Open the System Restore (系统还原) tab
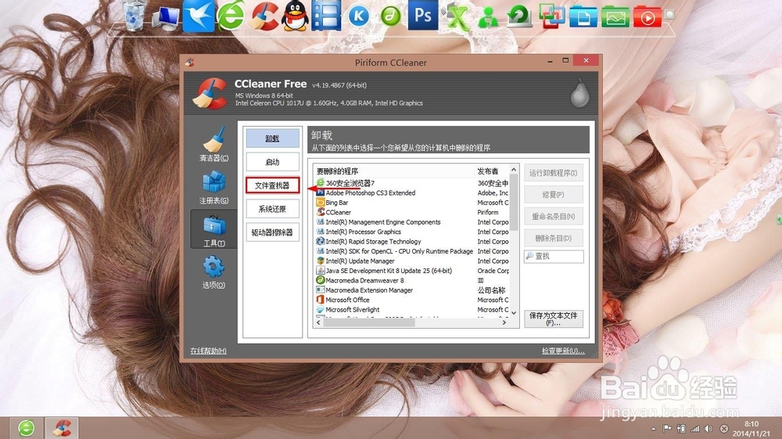Image resolution: width=782 pixels, height=439 pixels. [x=272, y=208]
